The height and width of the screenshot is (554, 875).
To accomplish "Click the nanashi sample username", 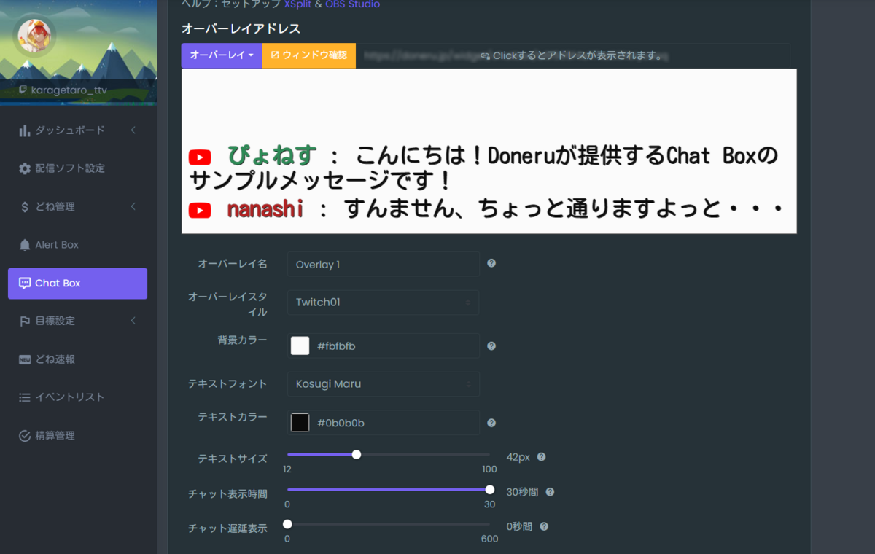I will 265,210.
